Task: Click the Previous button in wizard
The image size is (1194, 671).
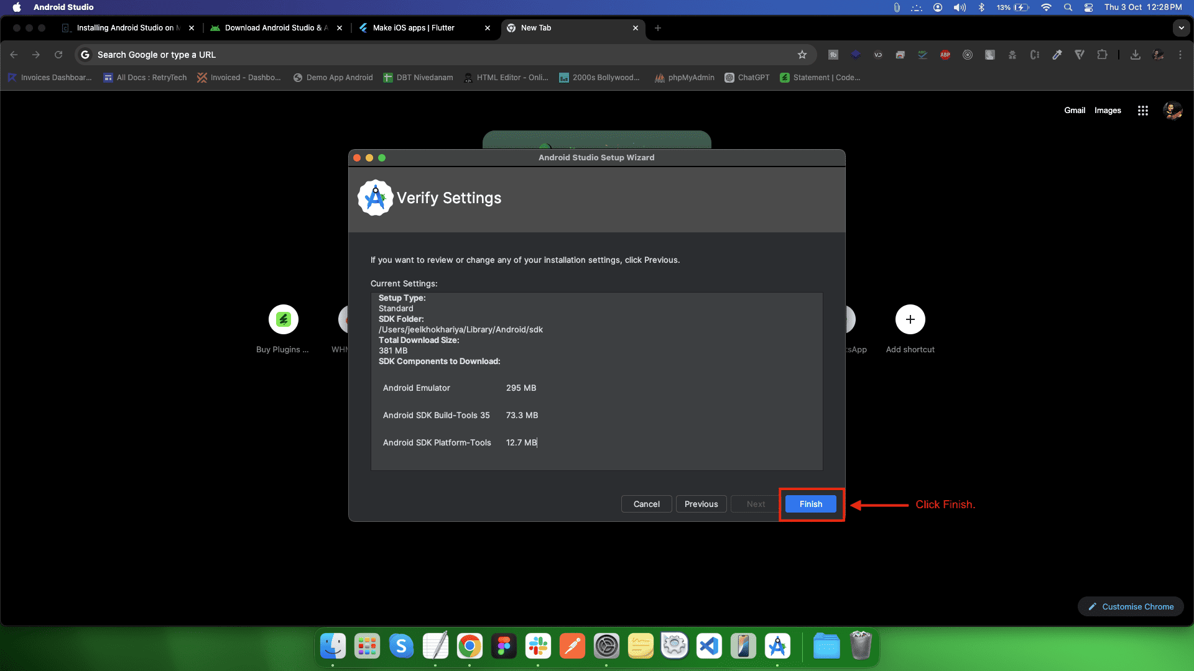Action: [x=701, y=504]
